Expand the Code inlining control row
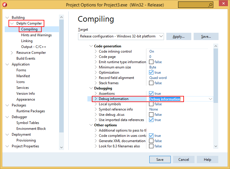Screen dimensions: 230x169 pyautogui.click(x=96, y=51)
